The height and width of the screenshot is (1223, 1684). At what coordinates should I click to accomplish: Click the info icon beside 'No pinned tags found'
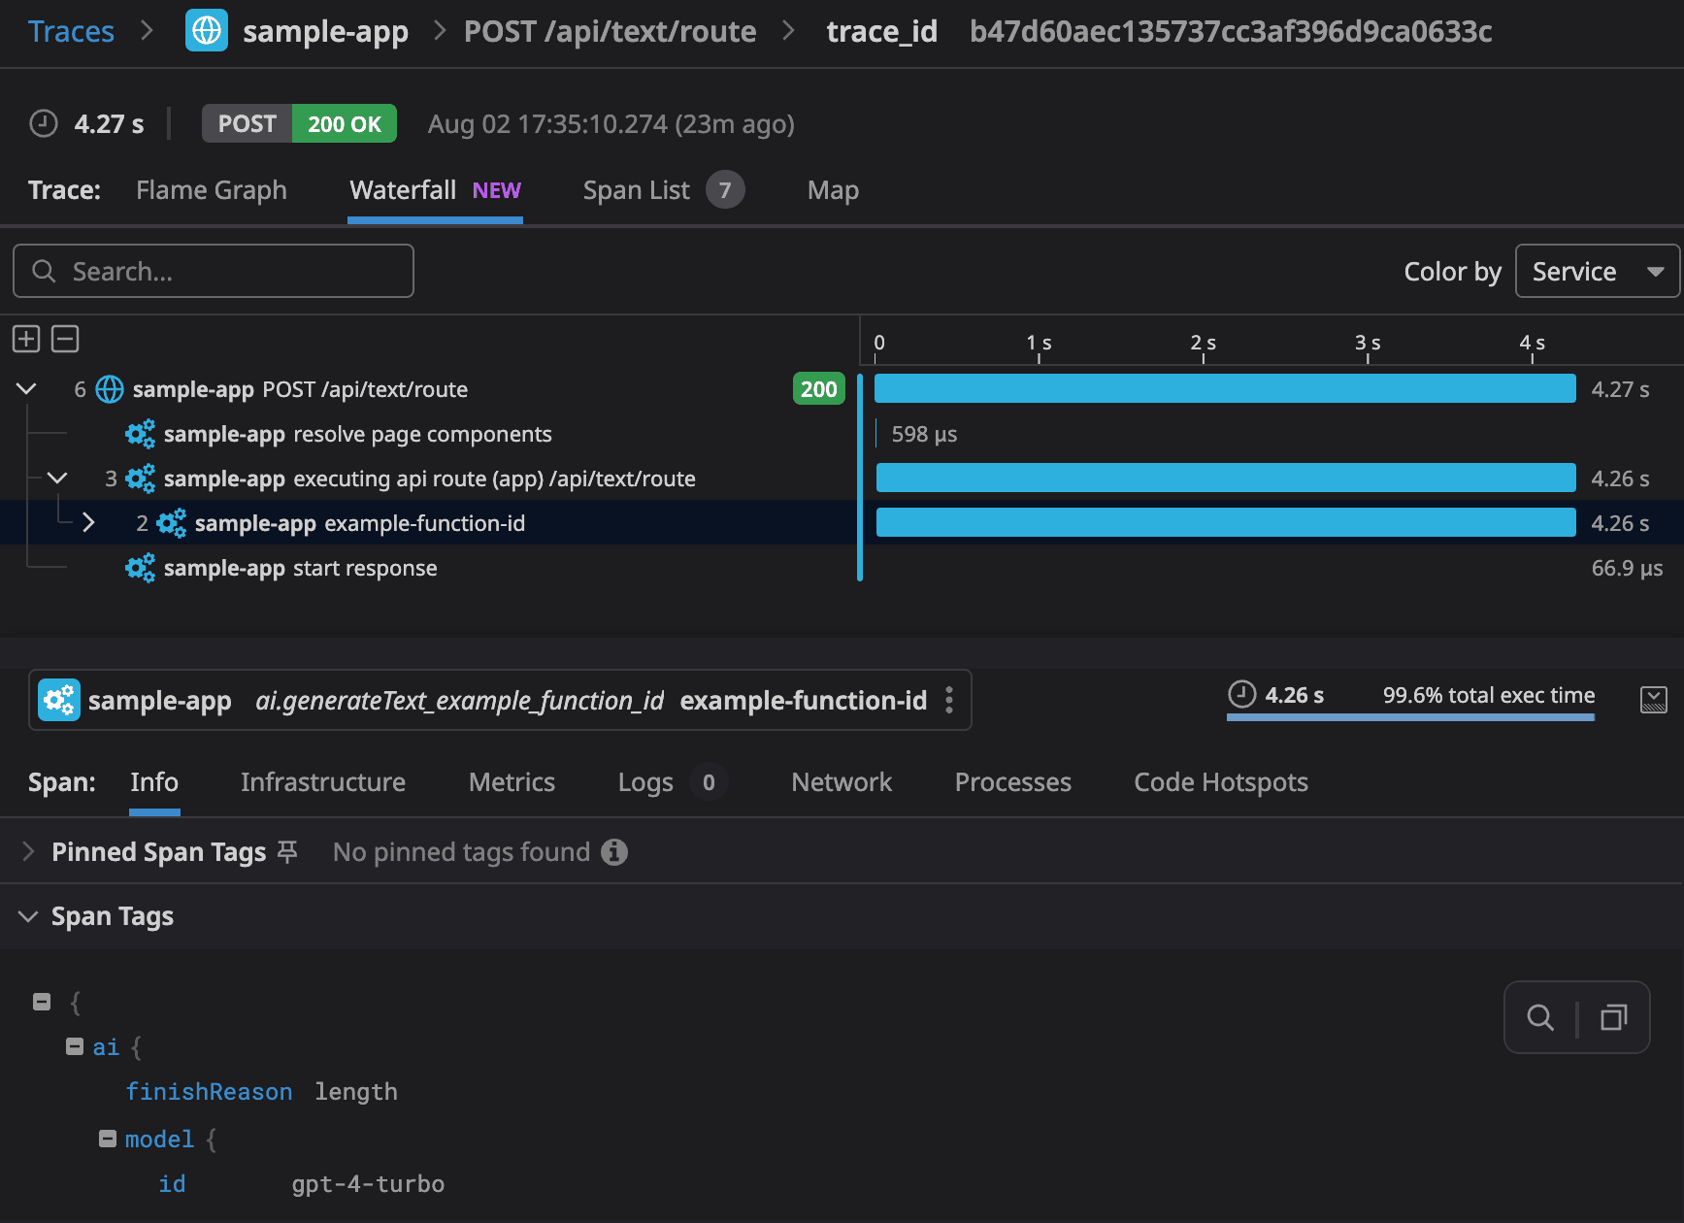(613, 851)
